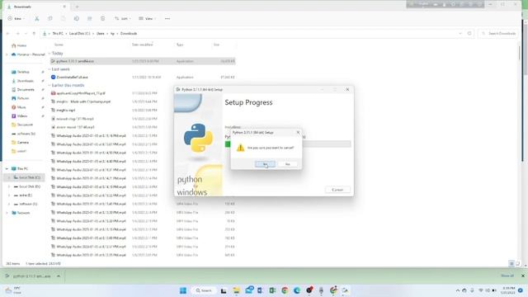
Task: Open File Explorer from the taskbar
Action: pyautogui.click(x=237, y=290)
